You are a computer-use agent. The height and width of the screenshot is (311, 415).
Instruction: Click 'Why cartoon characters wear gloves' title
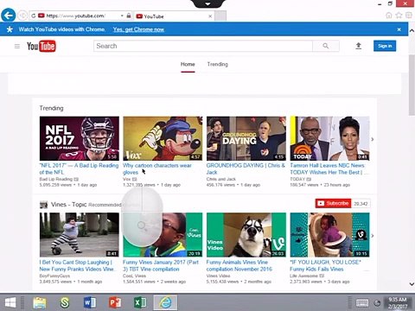point(157,169)
